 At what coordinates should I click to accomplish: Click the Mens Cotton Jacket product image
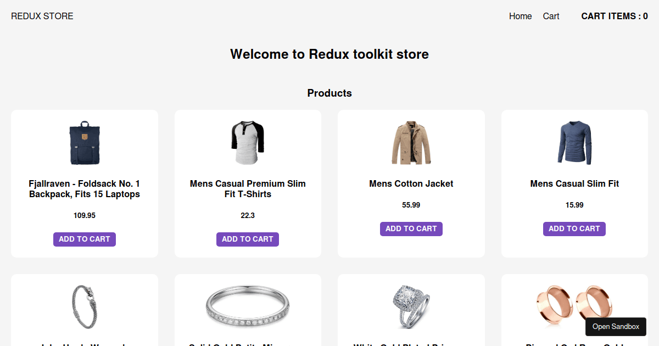[411, 142]
